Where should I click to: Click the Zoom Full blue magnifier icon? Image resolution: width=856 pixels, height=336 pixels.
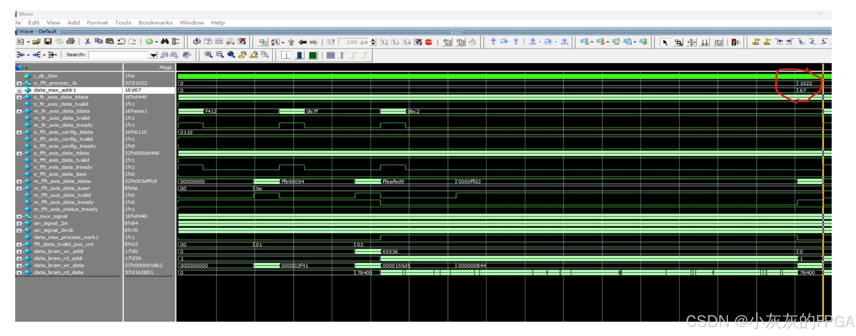click(231, 55)
